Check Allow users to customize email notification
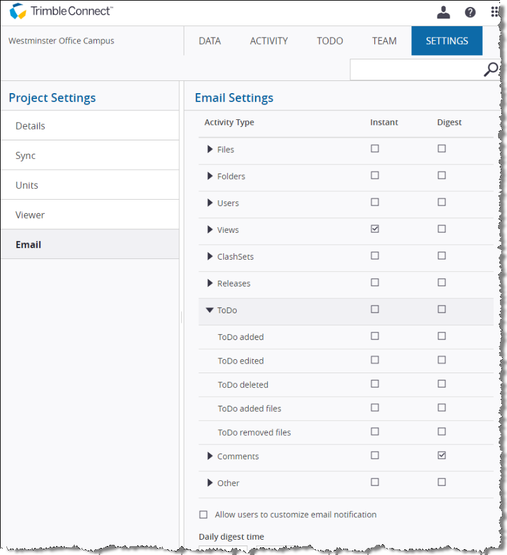Image resolution: width=507 pixels, height=555 pixels. 203,514
